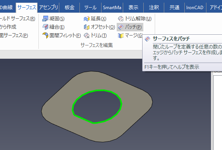
Task: Open the 共通 ribbon tab
Action: [174, 7]
